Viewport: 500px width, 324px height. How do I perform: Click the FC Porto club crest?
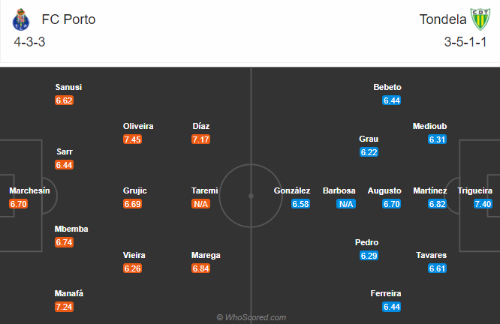21,19
